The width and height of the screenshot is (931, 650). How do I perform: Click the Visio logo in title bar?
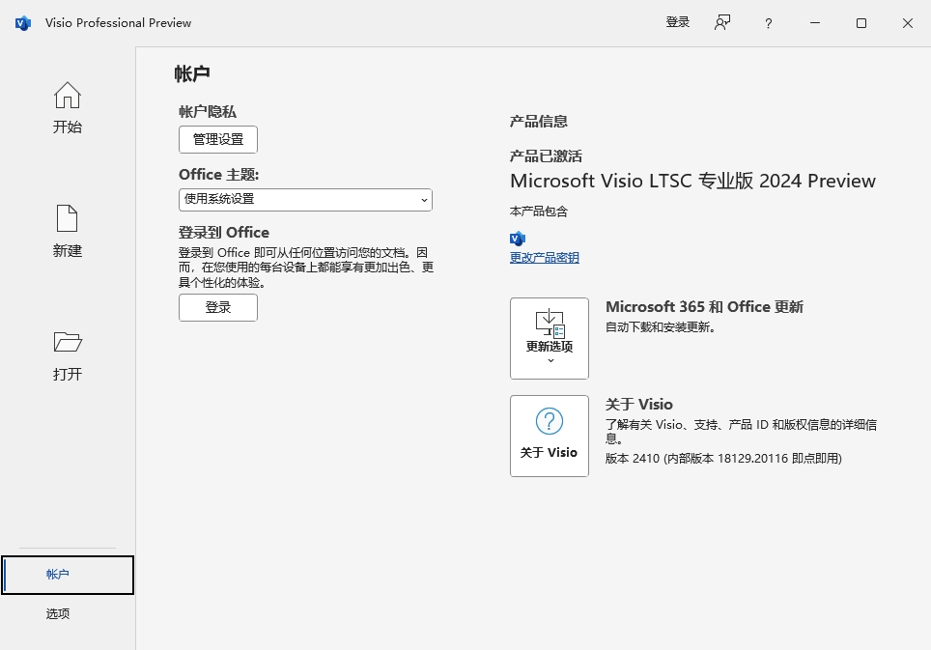click(23, 23)
